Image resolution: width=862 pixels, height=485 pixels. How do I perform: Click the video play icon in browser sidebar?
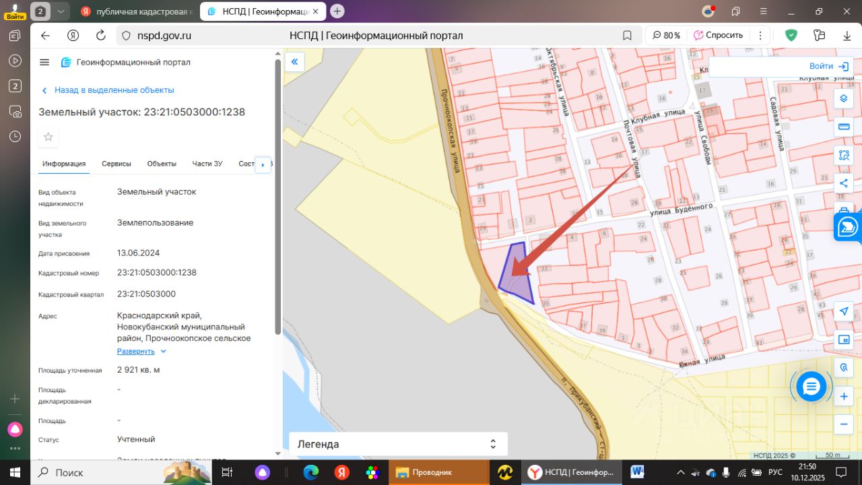(15, 61)
